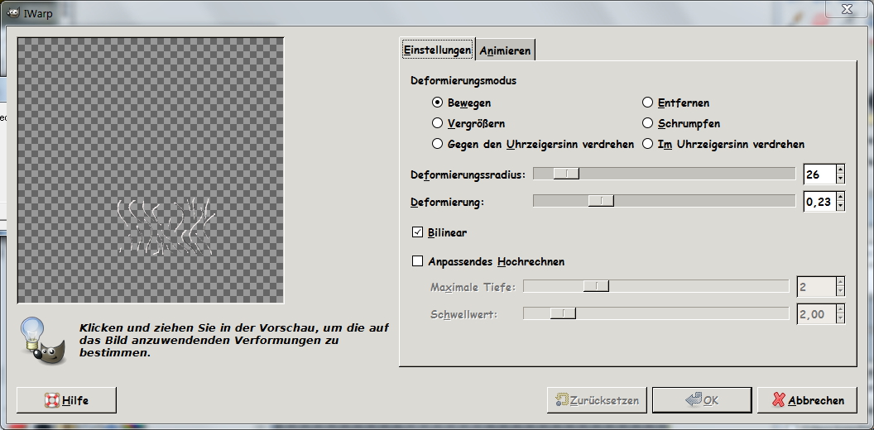Click the Maximale Tiefe slider handle
This screenshot has height=430, width=874.
597,286
